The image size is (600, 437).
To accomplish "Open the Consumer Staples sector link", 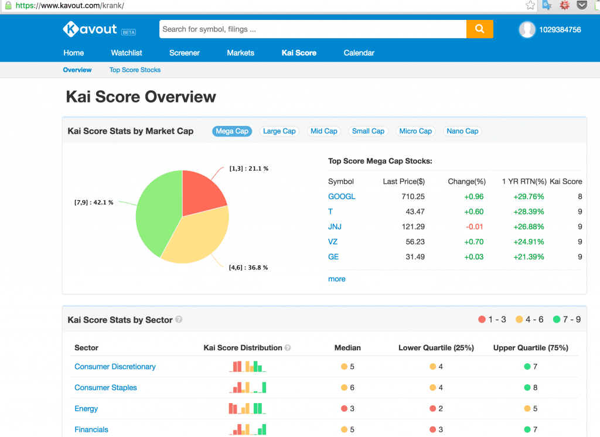I will (x=105, y=388).
